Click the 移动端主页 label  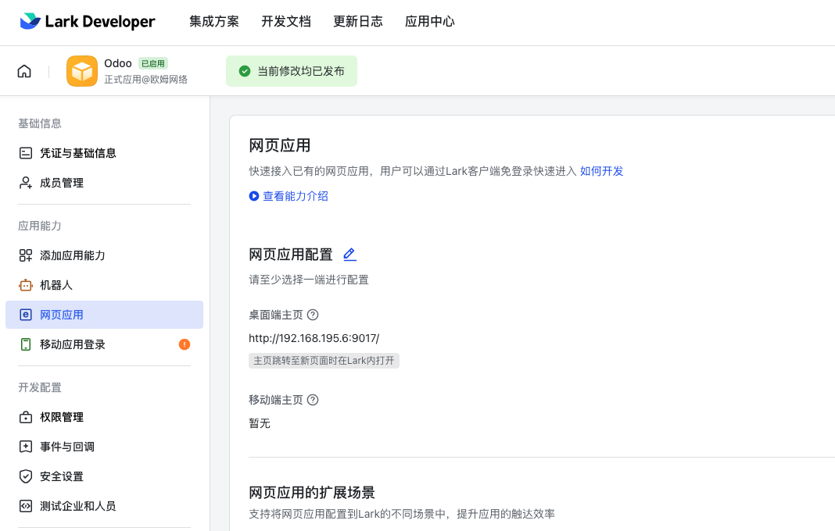click(276, 400)
